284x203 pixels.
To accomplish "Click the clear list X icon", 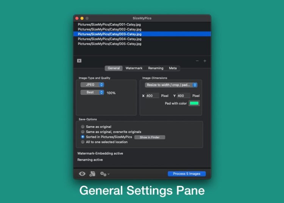I will [x=79, y=61].
